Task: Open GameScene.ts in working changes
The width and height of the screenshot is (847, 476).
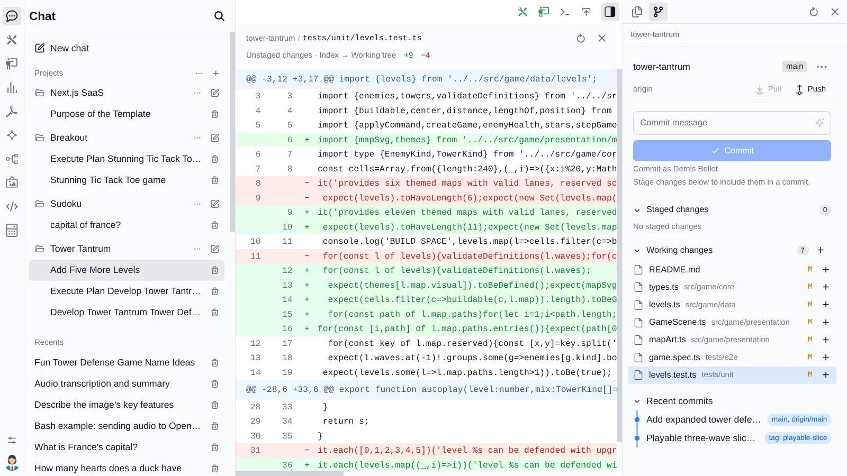Action: tap(732, 322)
